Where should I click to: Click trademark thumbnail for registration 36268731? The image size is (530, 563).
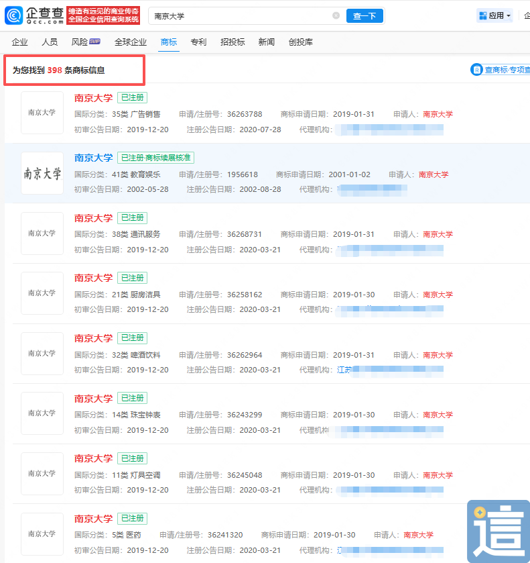click(42, 234)
